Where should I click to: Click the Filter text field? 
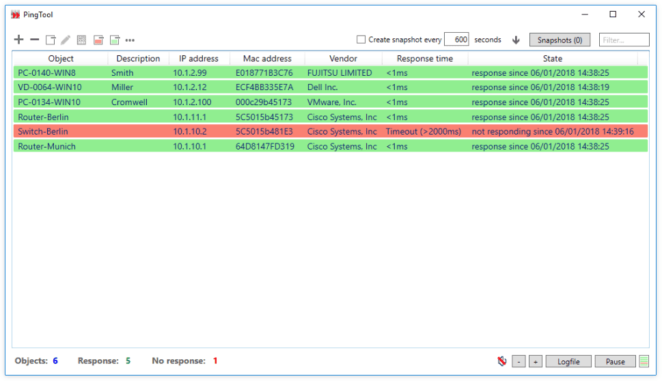624,40
